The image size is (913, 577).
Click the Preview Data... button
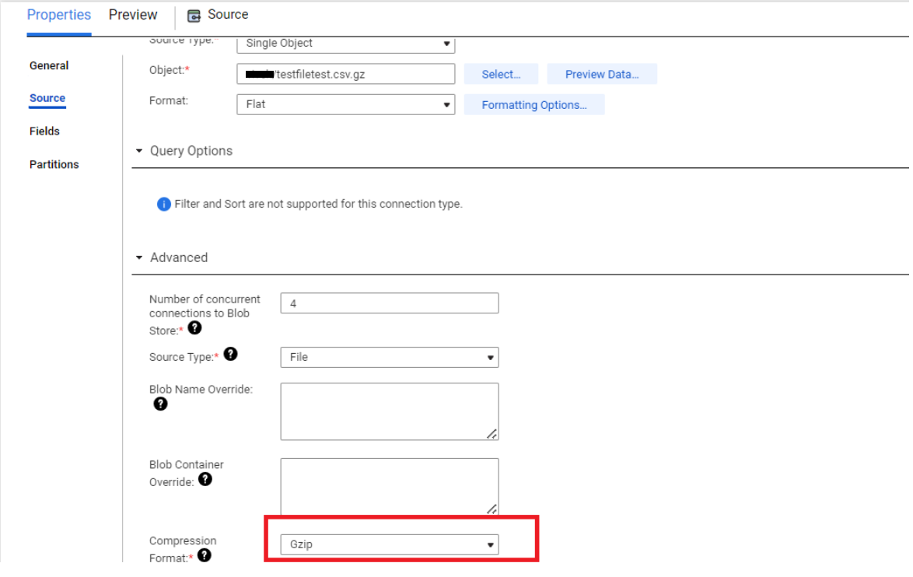tap(602, 75)
